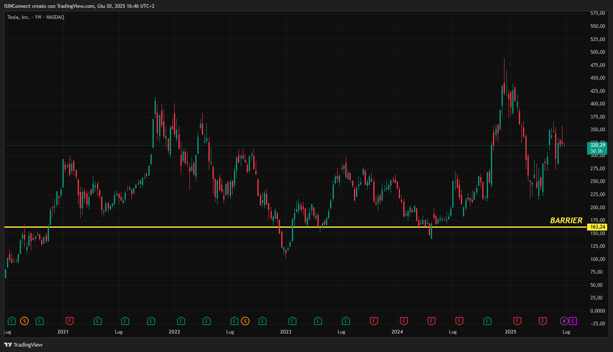613x352 pixels.
Task: Open green earnings marker above 2022 label
Action: (x=181, y=321)
